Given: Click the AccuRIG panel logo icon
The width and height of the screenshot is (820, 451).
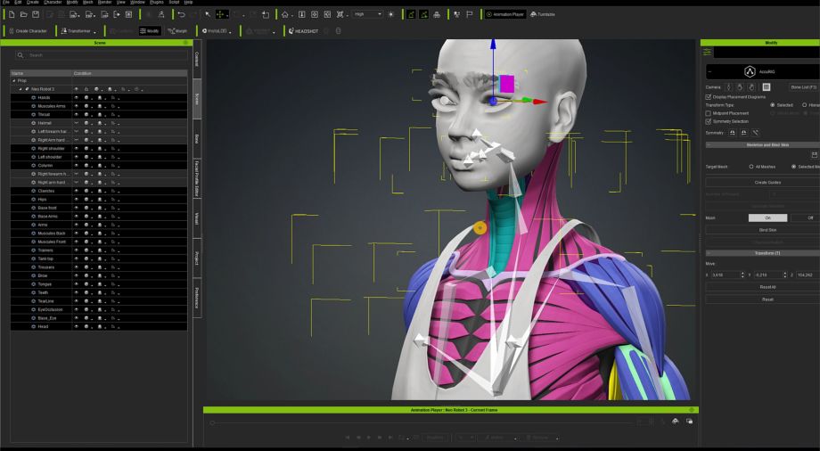Looking at the screenshot, I should [x=750, y=71].
